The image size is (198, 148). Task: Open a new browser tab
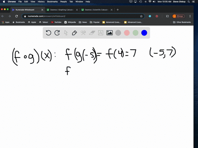[118, 10]
